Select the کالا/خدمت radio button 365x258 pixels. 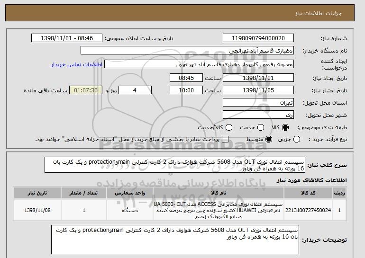[x=229, y=127]
